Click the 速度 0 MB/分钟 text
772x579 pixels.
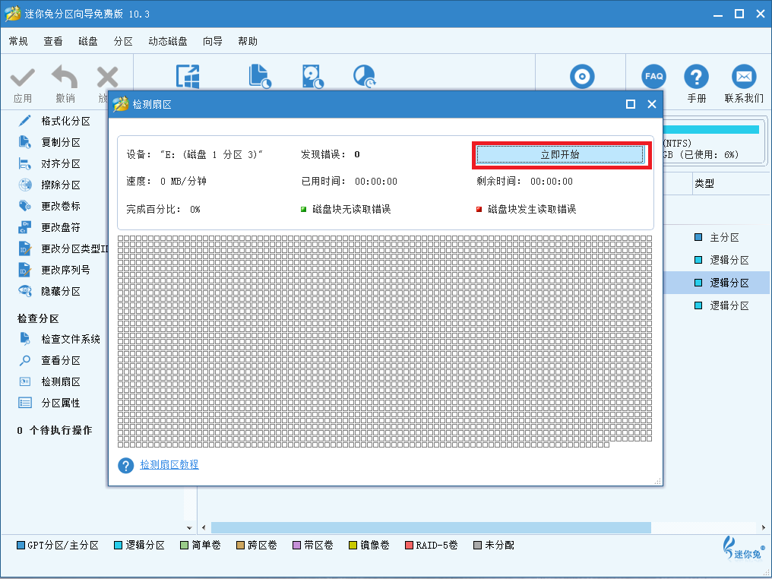[166, 181]
